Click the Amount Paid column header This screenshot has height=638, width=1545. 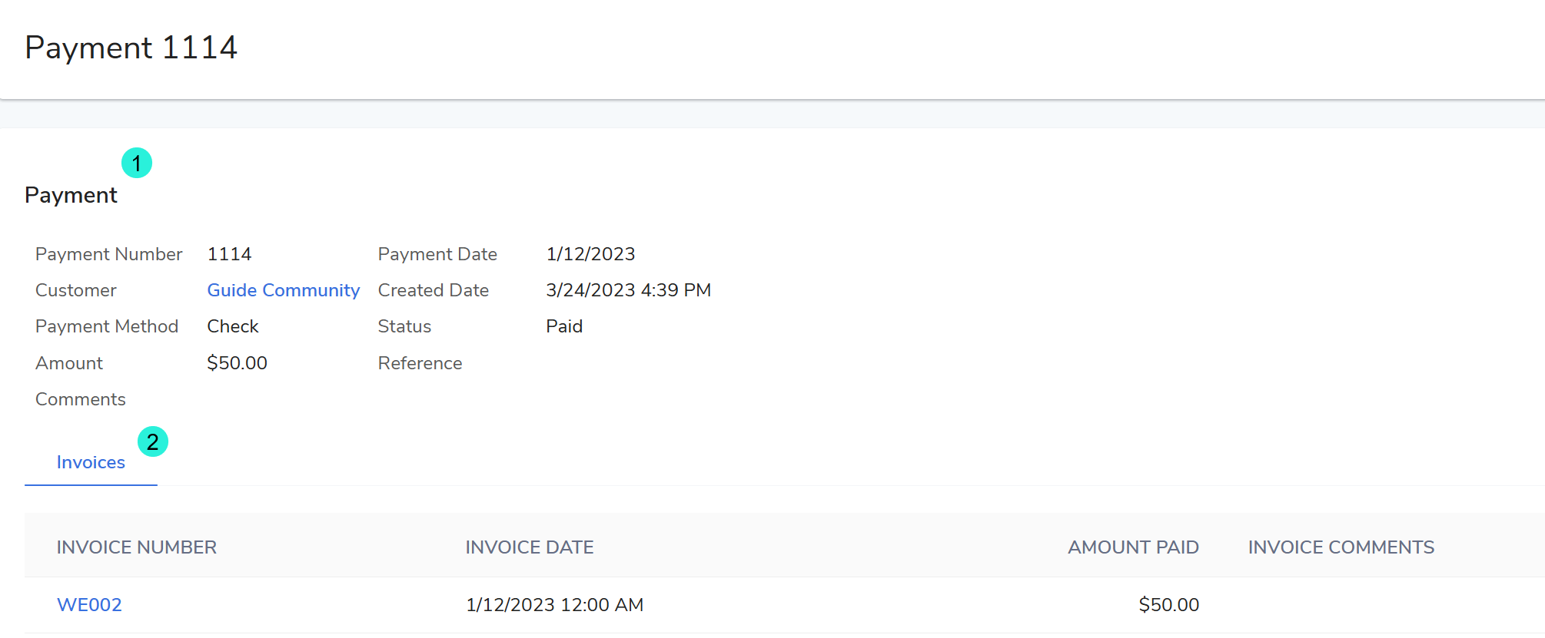tap(1133, 547)
